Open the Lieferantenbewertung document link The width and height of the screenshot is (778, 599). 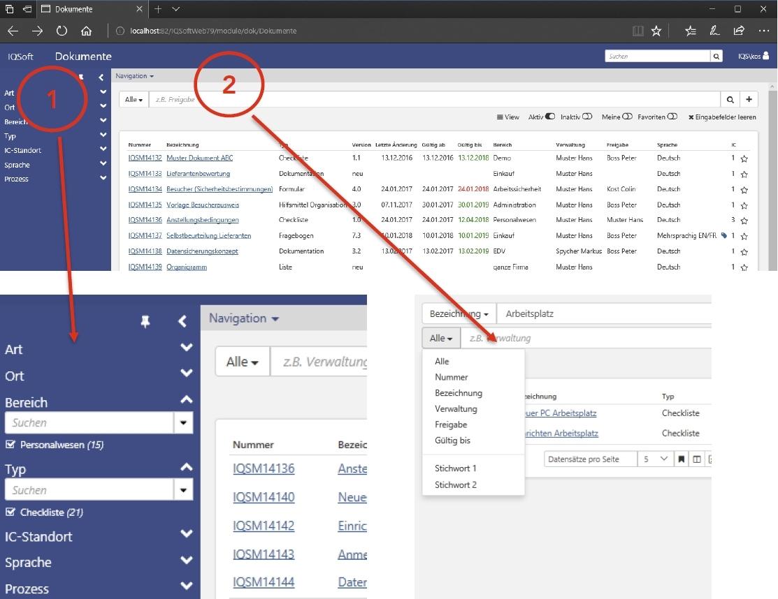tap(198, 174)
